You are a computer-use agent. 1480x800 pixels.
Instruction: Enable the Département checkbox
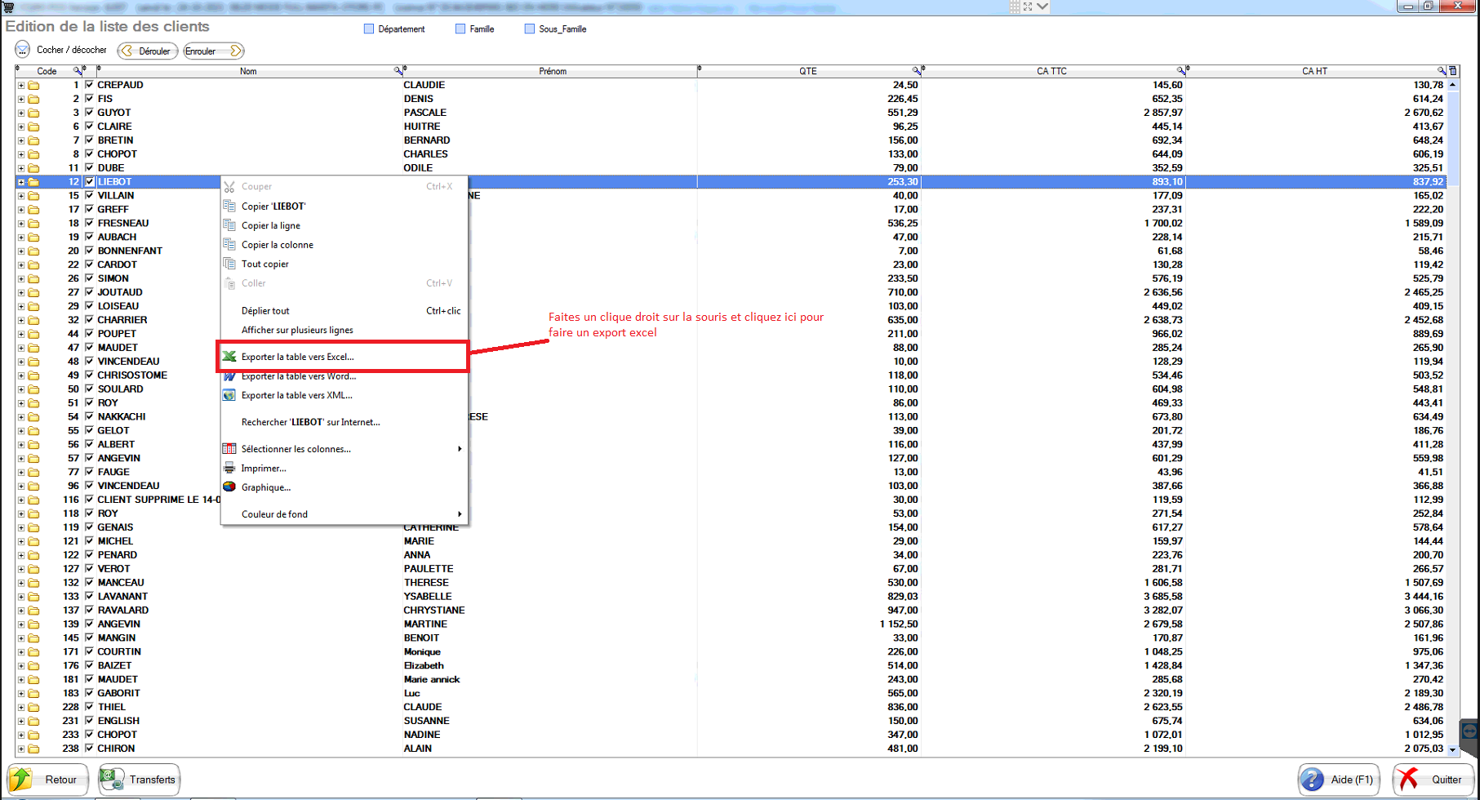369,29
